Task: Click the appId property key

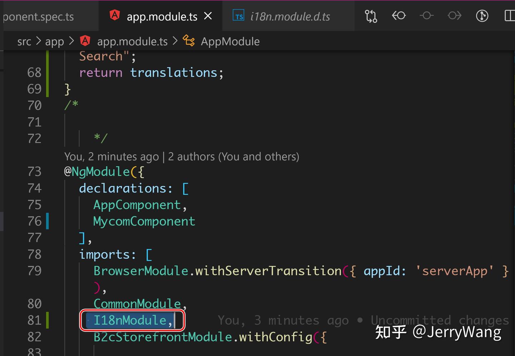Action: click(x=381, y=271)
